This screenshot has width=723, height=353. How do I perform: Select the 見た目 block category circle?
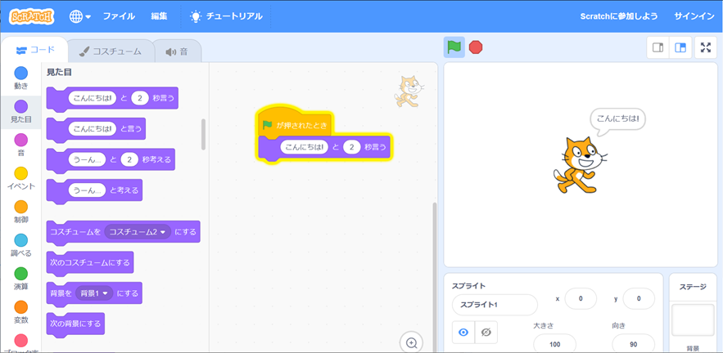coord(20,107)
